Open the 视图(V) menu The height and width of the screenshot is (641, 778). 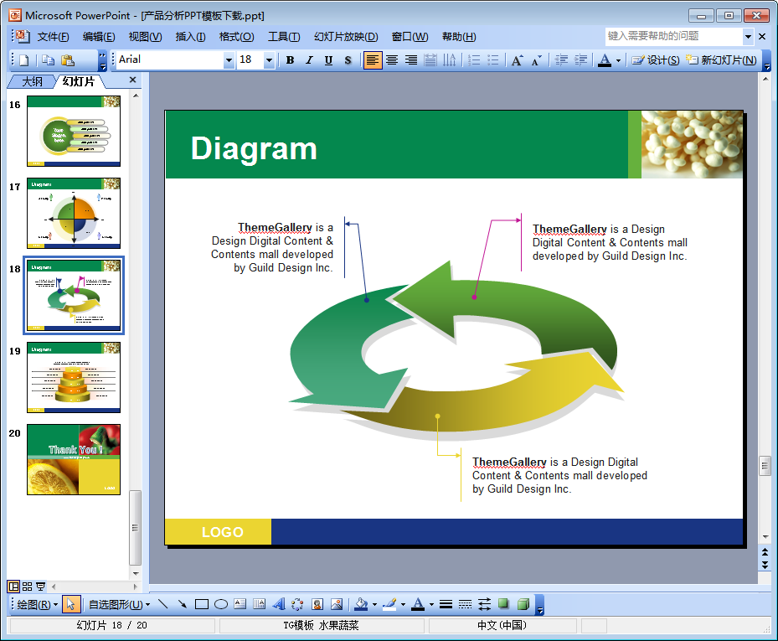145,37
